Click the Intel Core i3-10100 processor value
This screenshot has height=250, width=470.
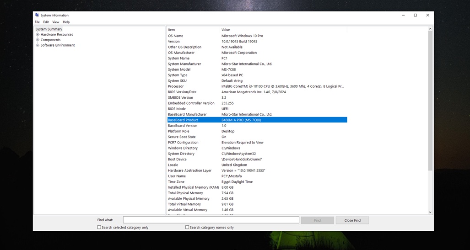pyautogui.click(x=283, y=86)
